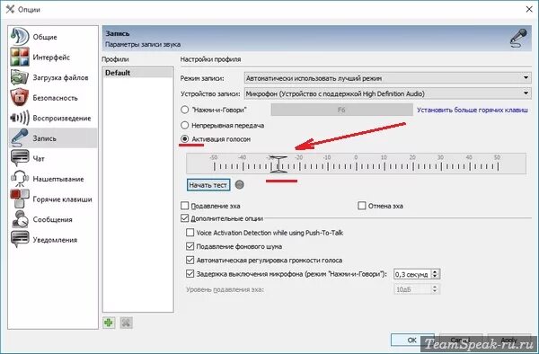Select the "Нажми-и-Говори" radio option
This screenshot has height=354, width=539.
(x=184, y=110)
